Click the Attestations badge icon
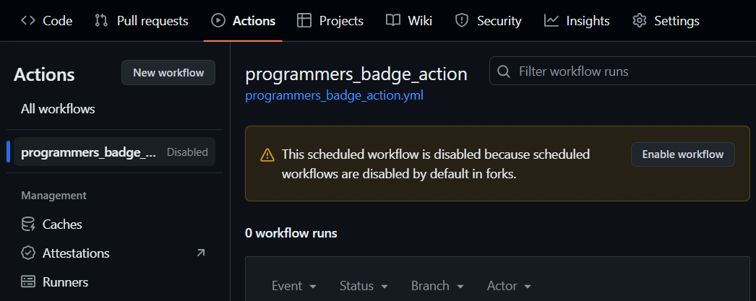 tap(28, 253)
